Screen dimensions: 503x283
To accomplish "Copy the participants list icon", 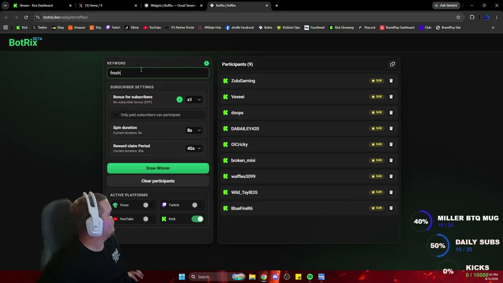I will pos(392,64).
